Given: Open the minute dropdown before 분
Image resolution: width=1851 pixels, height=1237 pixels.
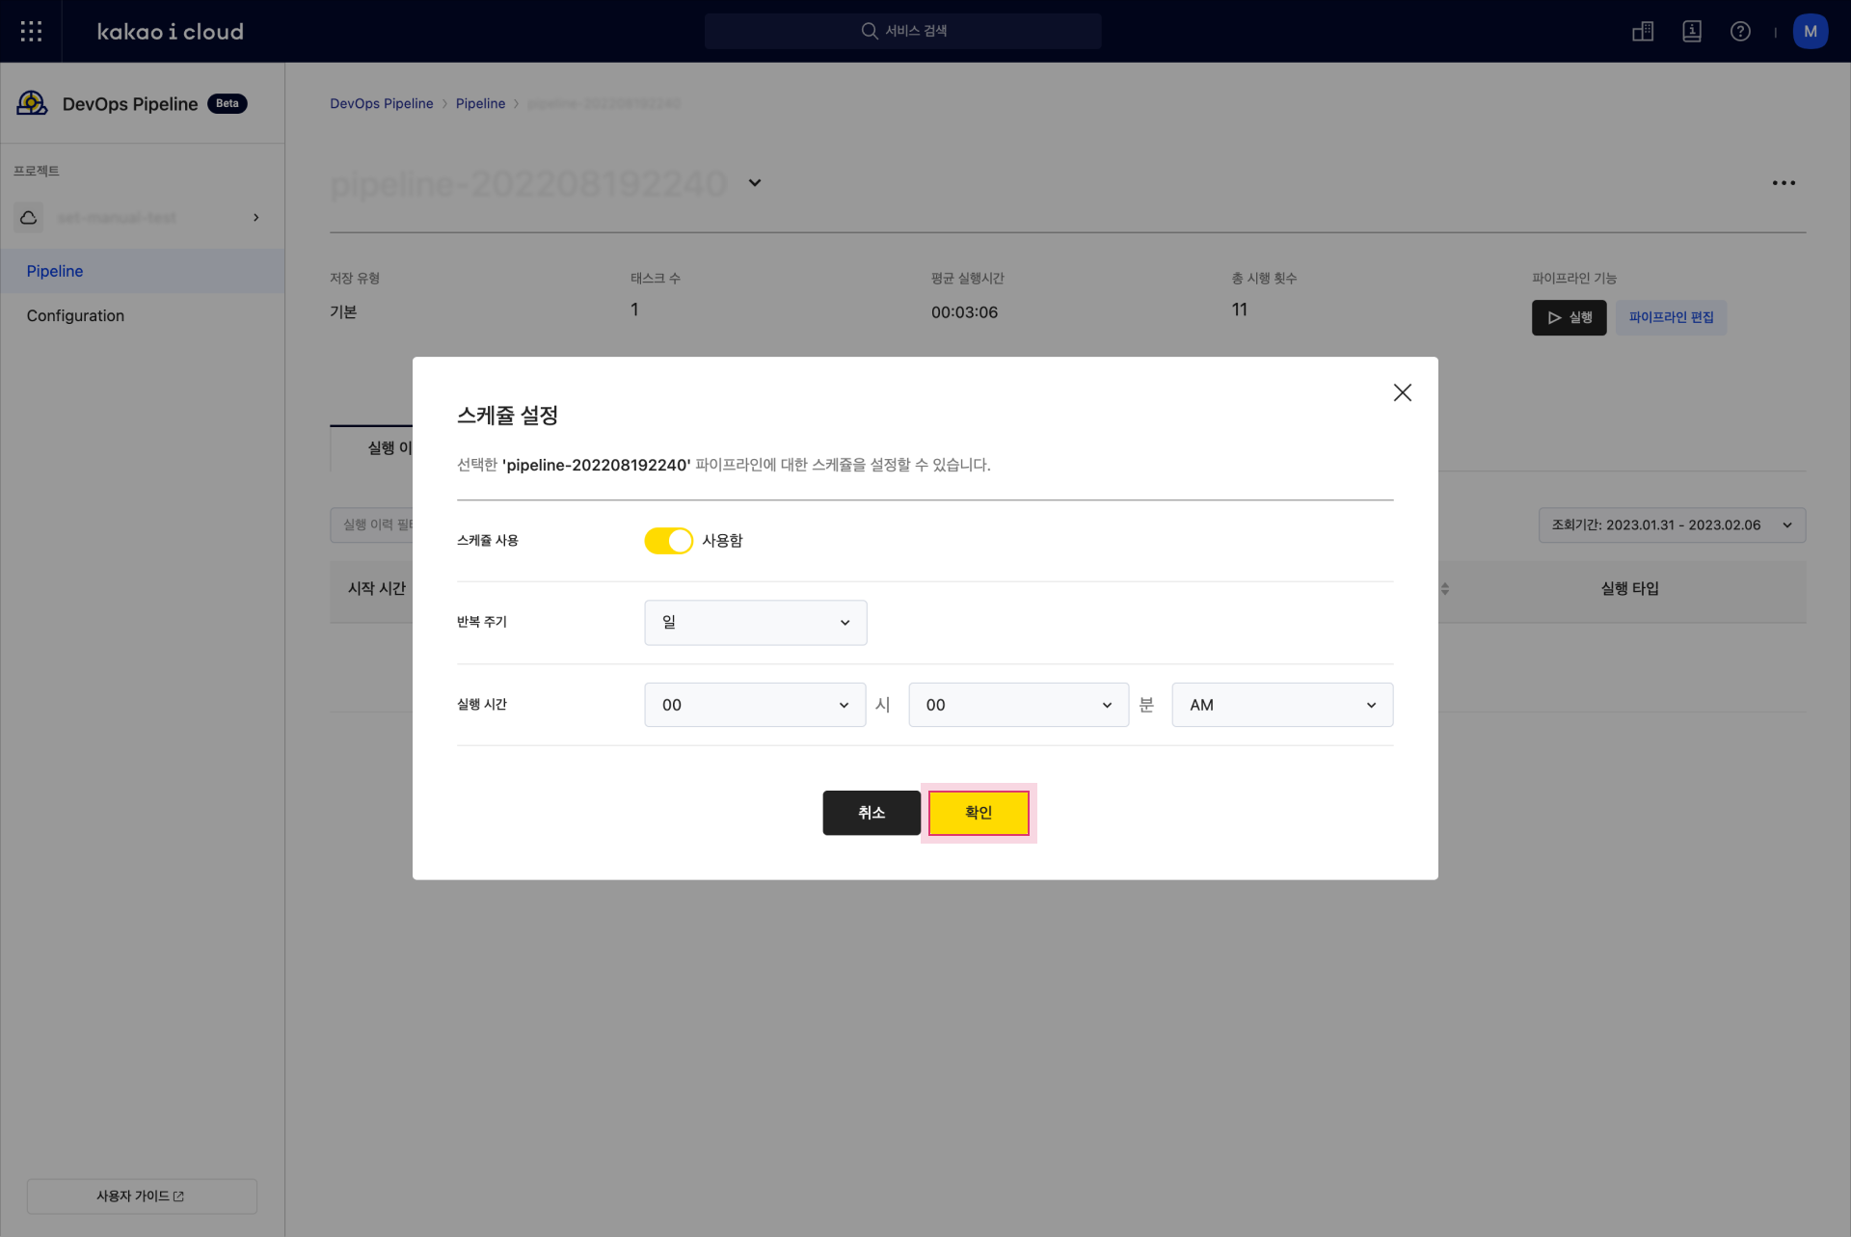Looking at the screenshot, I should coord(1018,705).
